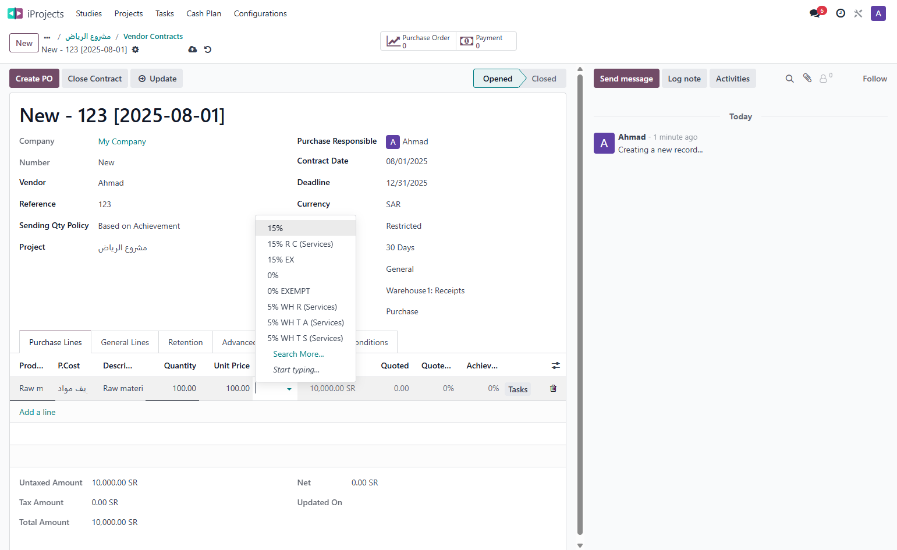
Task: Toggle the tax field dropdown arrow
Action: coord(289,389)
